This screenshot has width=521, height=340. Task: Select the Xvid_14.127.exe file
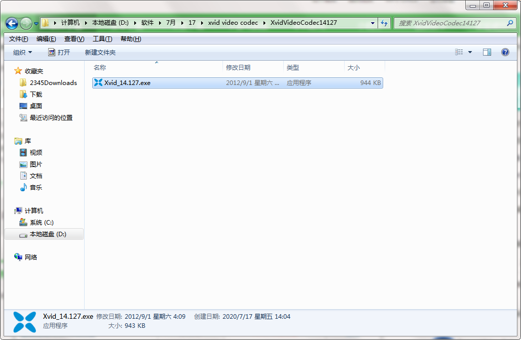coord(238,82)
